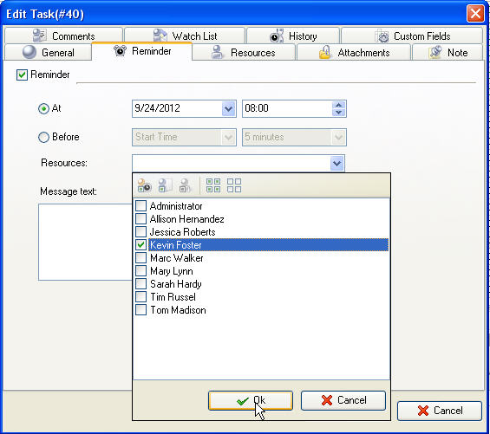Switch to the History tab
490x434 pixels.
(x=293, y=36)
